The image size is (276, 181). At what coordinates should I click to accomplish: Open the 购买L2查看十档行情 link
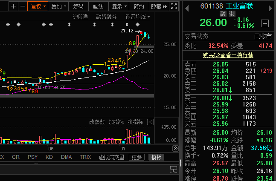click(x=228, y=55)
